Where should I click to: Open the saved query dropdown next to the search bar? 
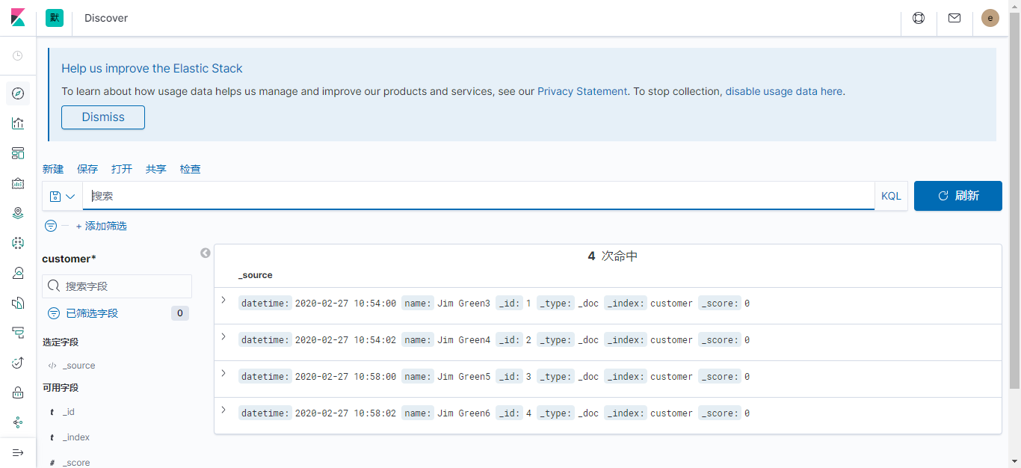coord(63,196)
